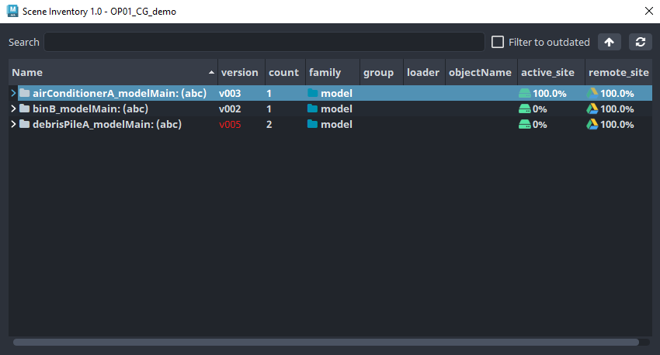Click the horizontal scrollbar at the bottom
Viewport: 660px width, 355px height.
tap(326, 342)
